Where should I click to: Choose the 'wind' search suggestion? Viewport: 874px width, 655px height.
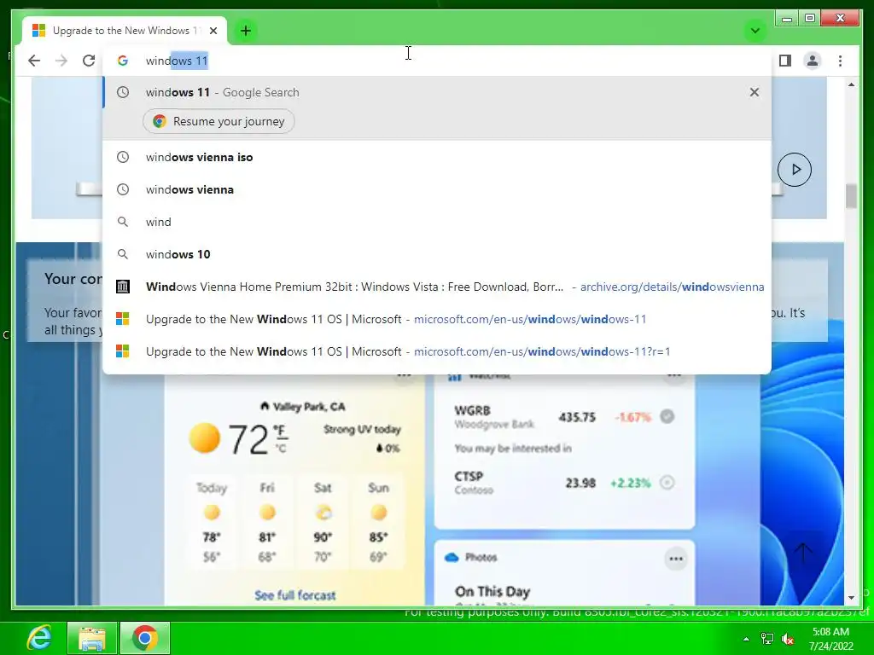point(437,222)
